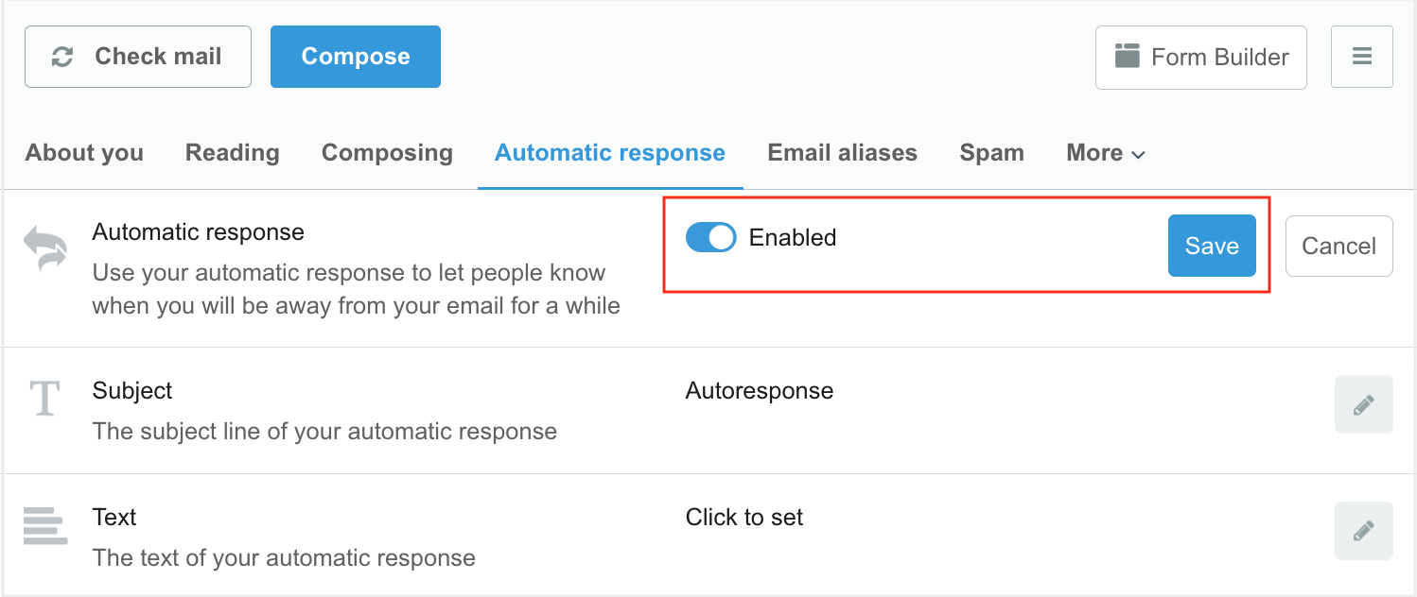Switch to the Email aliases tab

coord(842,152)
